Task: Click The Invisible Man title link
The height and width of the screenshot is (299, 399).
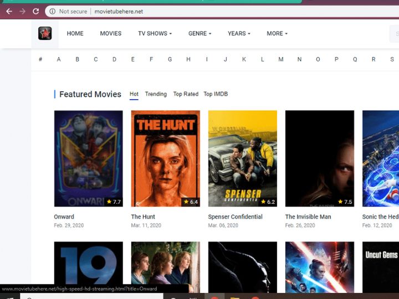Action: [x=308, y=217]
